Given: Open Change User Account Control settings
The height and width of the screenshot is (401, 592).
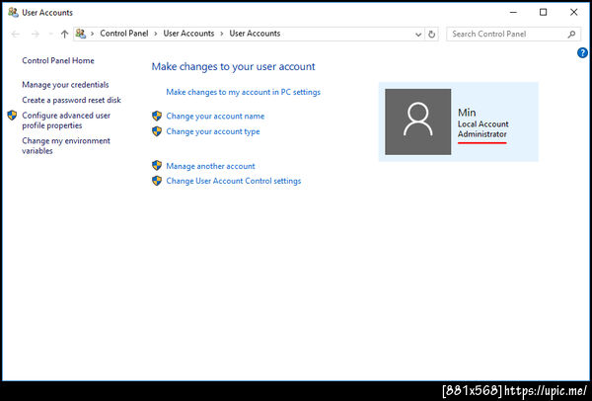Looking at the screenshot, I should pyautogui.click(x=234, y=181).
